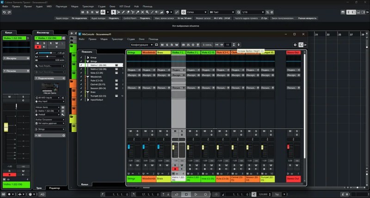This screenshot has width=370, height=198.
Task: Select the Draw pencil tool
Action: [123, 12]
